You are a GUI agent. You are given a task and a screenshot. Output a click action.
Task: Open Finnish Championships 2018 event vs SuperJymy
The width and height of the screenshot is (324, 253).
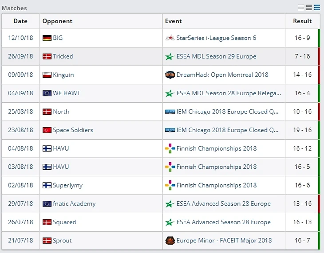point(216,186)
